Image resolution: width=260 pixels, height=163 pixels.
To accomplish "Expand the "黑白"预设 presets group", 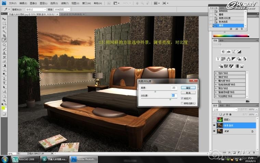I will point(216,88).
